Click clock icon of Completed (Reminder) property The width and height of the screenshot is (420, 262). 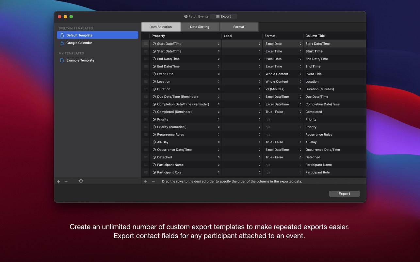pyautogui.click(x=154, y=112)
